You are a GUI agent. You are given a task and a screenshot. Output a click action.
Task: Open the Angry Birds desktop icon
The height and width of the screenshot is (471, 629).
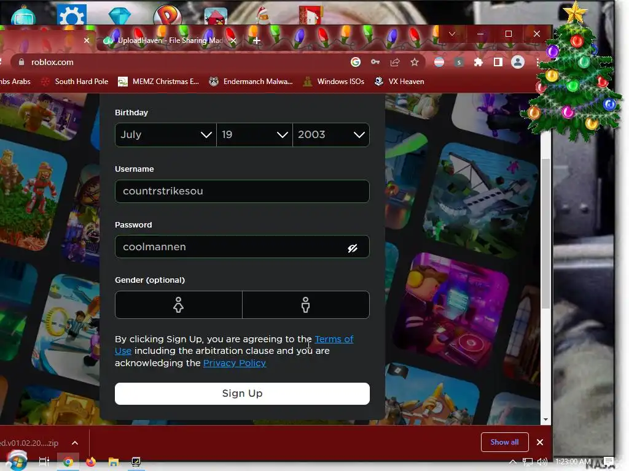pyautogui.click(x=216, y=17)
